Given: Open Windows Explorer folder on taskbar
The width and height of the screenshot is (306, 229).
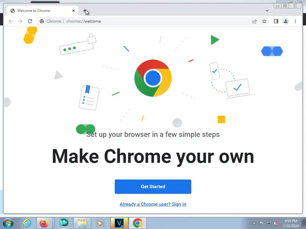Looking at the screenshot, I should tap(82, 223).
